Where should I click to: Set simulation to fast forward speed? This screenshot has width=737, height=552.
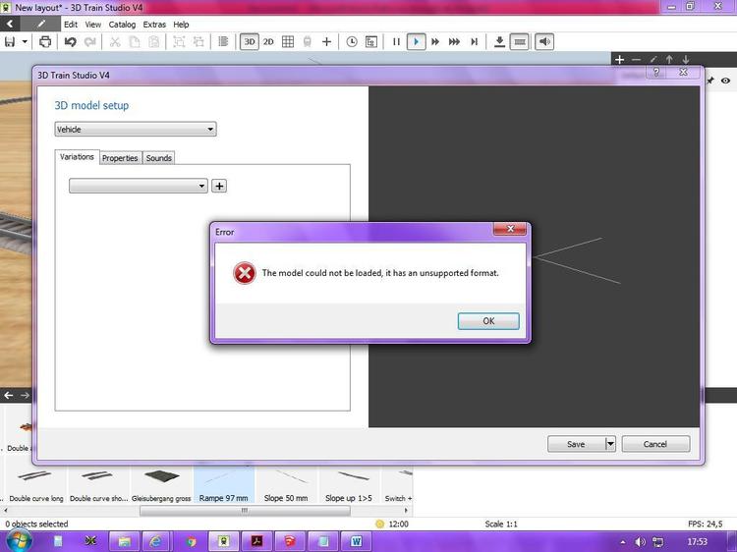coord(435,42)
